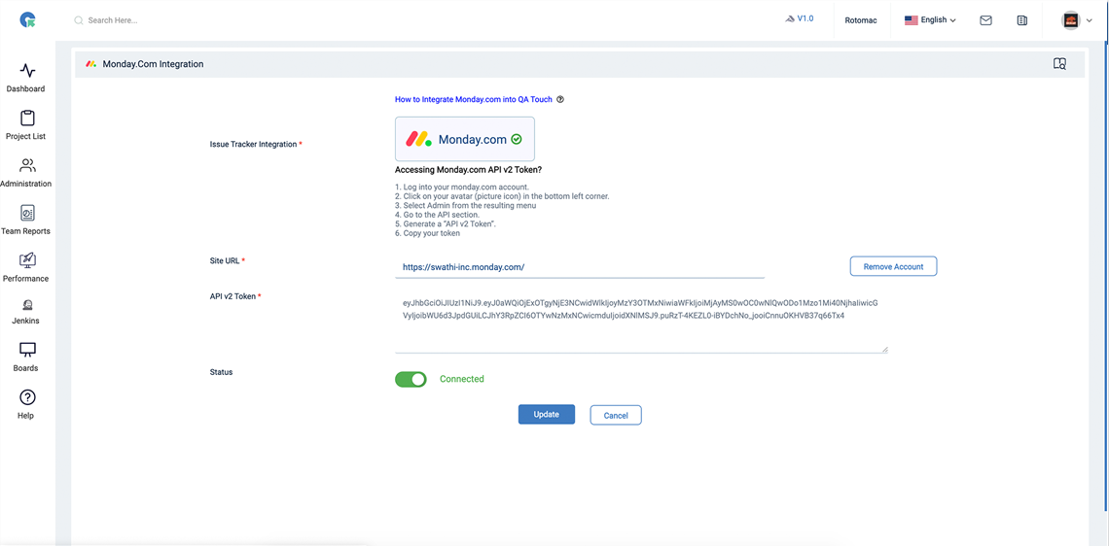Click the green verified checkmark on Monday.com card
1109x546 pixels.
[517, 139]
